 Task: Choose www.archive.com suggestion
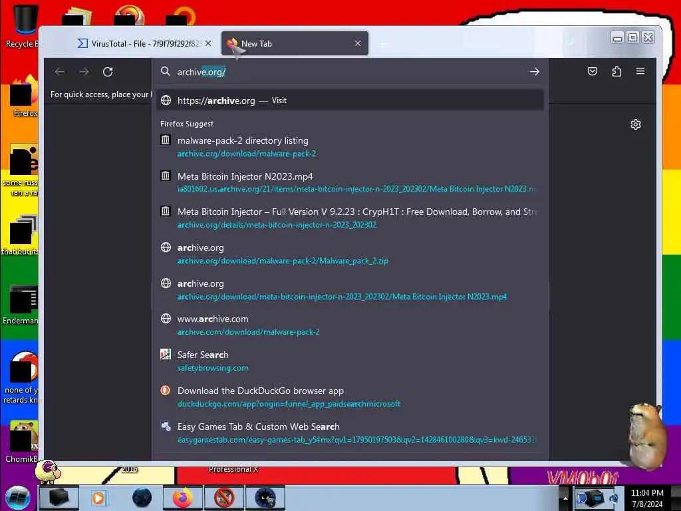pos(350,325)
